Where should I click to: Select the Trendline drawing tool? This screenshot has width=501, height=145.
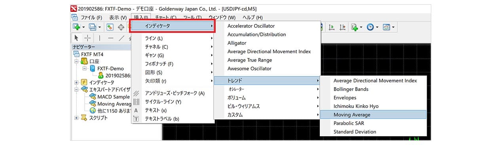point(121,38)
